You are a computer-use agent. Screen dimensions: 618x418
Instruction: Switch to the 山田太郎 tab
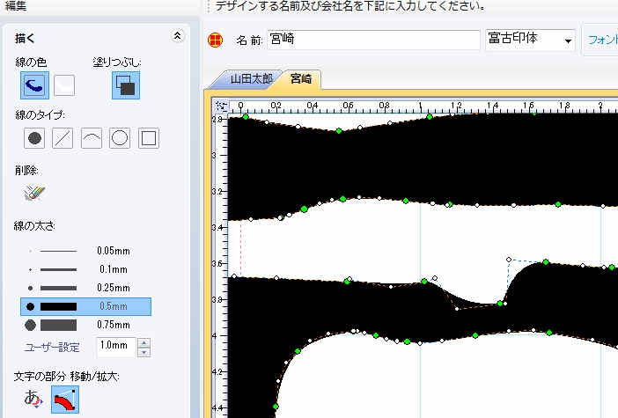pos(252,79)
